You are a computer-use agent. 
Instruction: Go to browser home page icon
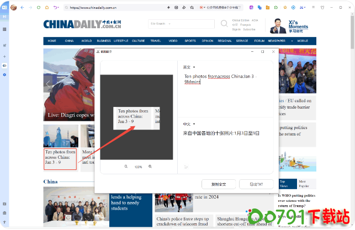click(x=47, y=8)
